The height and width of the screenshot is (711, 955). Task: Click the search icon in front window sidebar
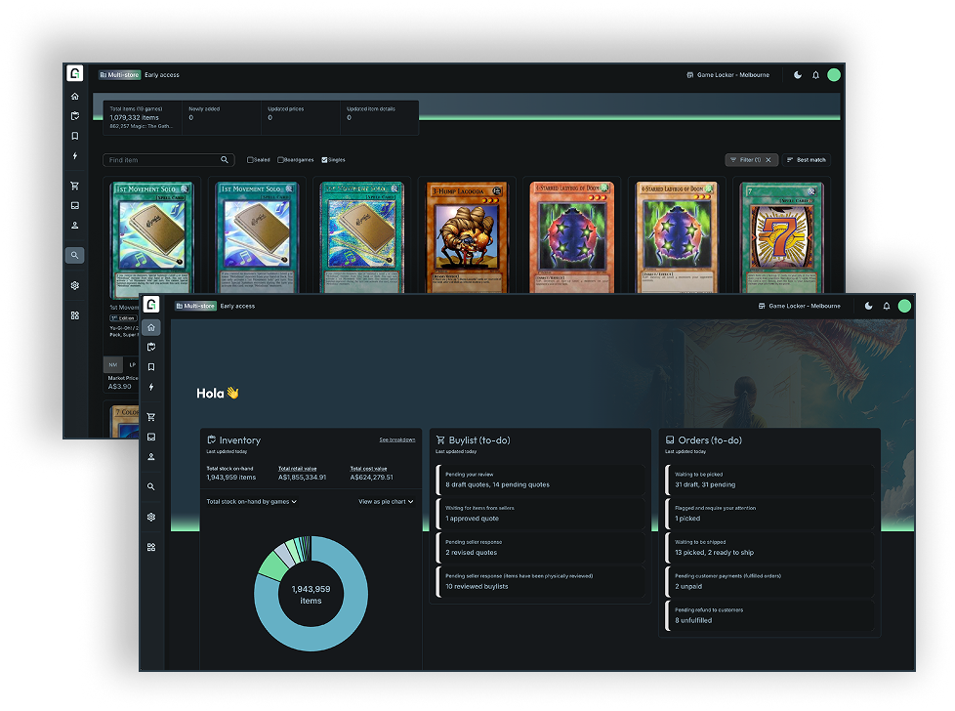tap(151, 486)
